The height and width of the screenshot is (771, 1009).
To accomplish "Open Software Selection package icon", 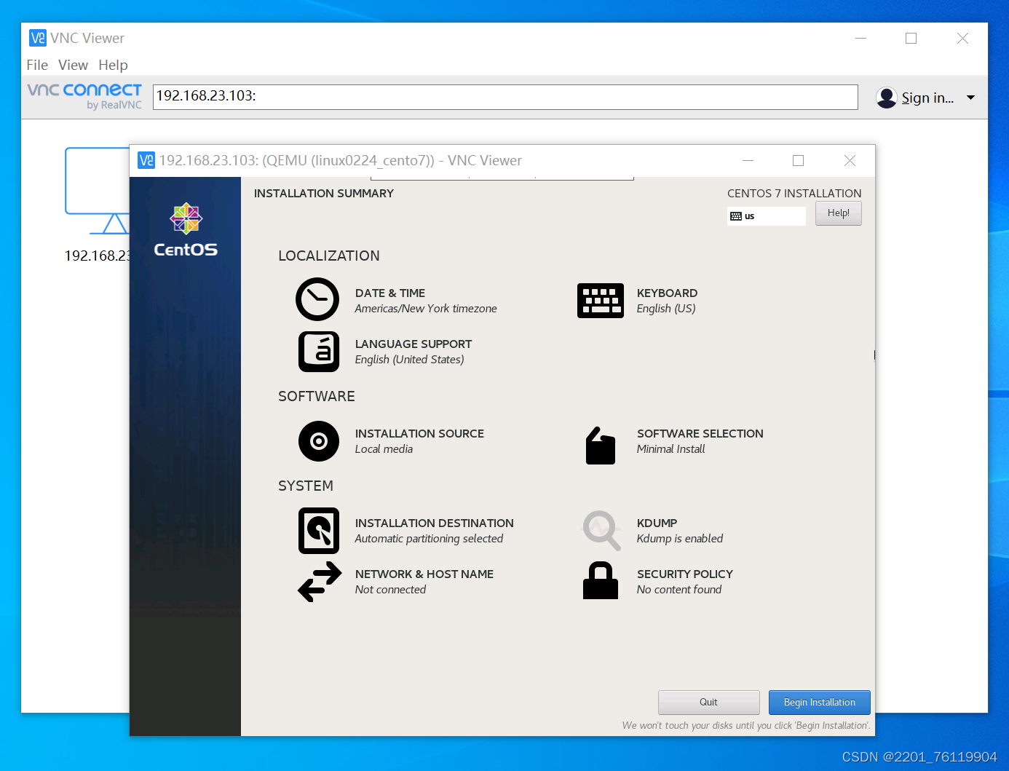I will coord(601,446).
